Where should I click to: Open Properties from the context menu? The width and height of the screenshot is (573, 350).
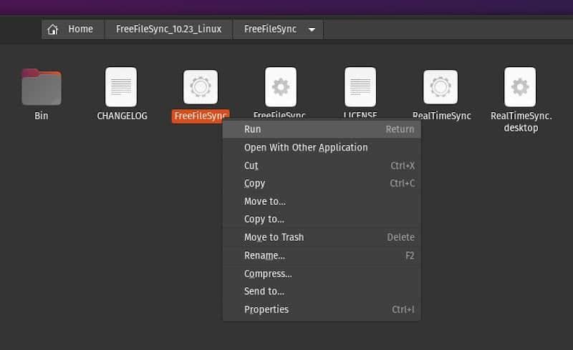(266, 309)
